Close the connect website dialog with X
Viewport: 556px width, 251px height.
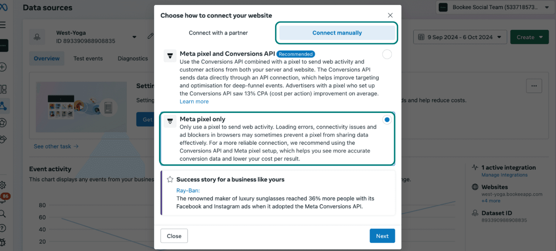coord(390,15)
